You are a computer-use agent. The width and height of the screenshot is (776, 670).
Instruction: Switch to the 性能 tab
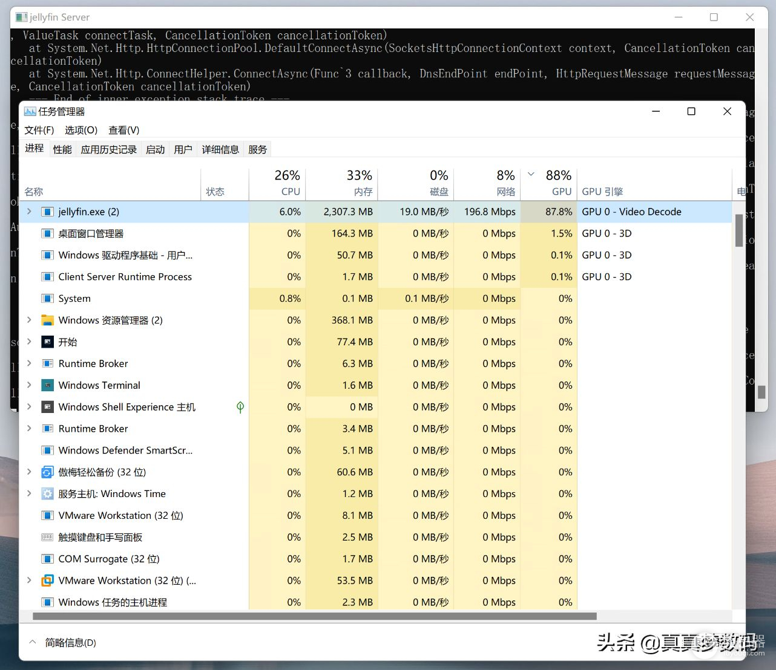click(62, 149)
